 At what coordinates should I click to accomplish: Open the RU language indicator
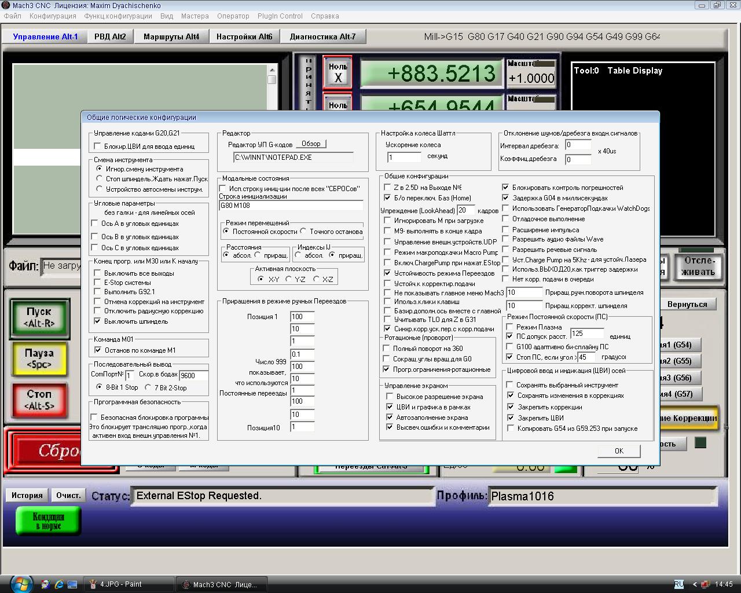point(679,584)
